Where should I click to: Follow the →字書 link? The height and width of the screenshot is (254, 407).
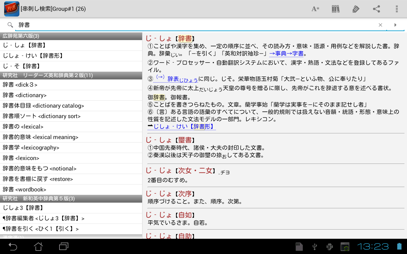point(295,54)
